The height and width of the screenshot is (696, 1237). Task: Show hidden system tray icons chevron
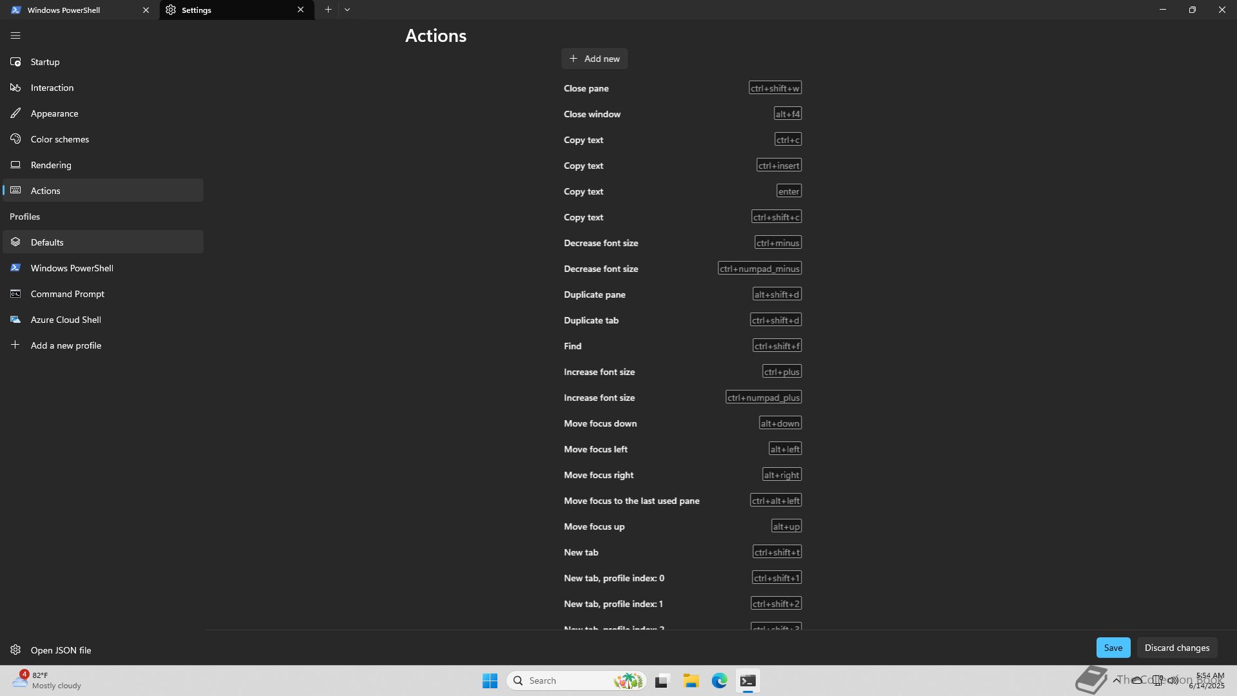tap(1117, 681)
